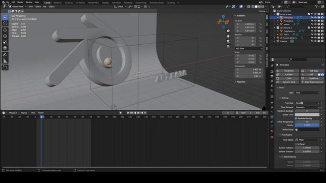Open the Output properties tab icon
Image resolution: width=326 pixels, height=183 pixels.
tap(272, 76)
